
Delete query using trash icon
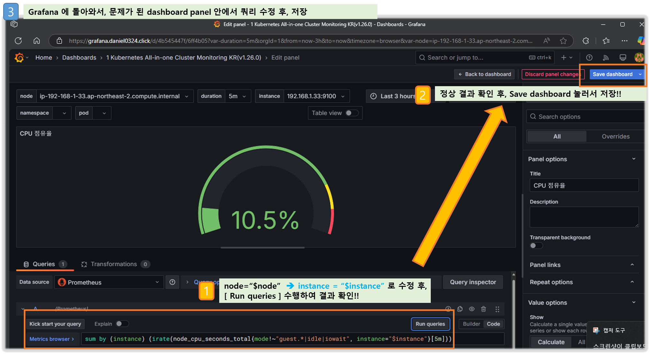point(483,309)
